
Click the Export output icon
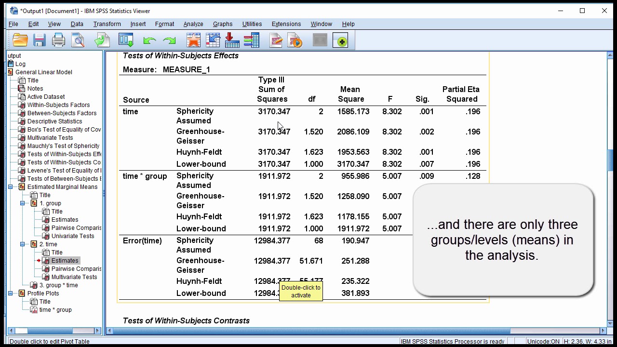pyautogui.click(x=102, y=40)
